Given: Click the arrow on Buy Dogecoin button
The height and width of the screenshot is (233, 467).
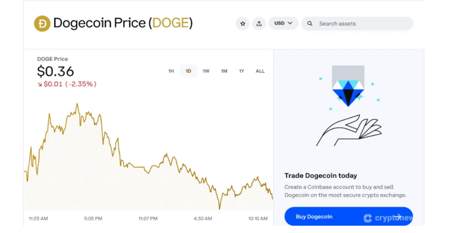Looking at the screenshot, I should 398,217.
